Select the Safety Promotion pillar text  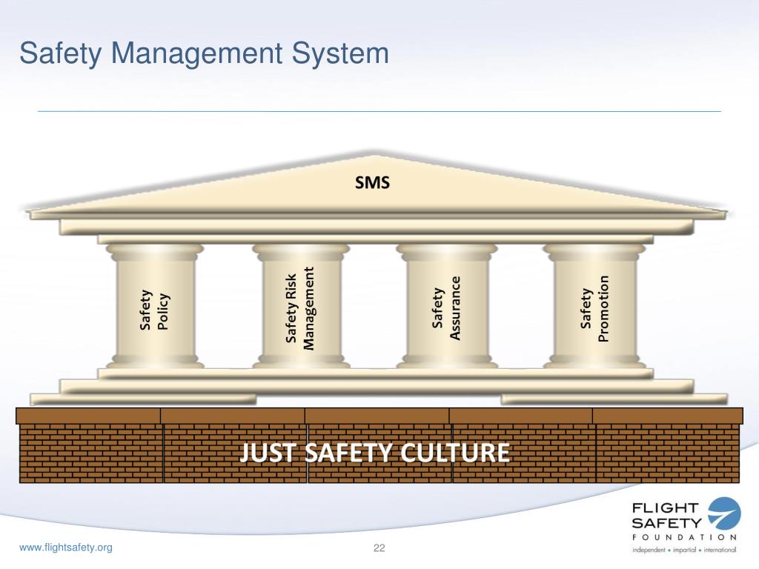point(594,309)
